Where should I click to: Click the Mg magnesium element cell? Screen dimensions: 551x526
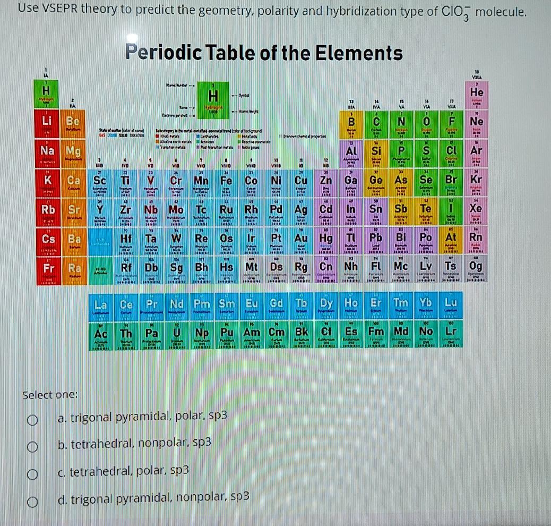[x=73, y=154]
